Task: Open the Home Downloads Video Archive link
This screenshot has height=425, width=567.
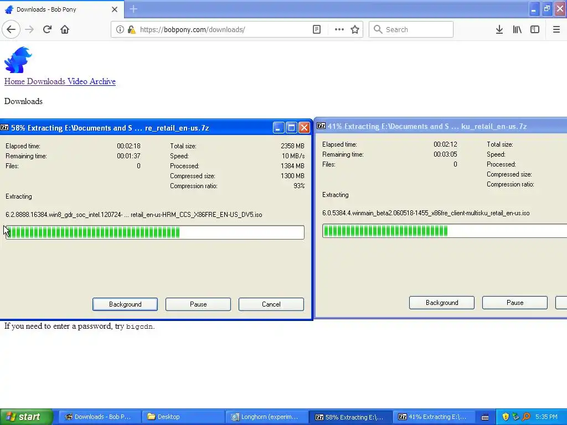Action: click(60, 81)
